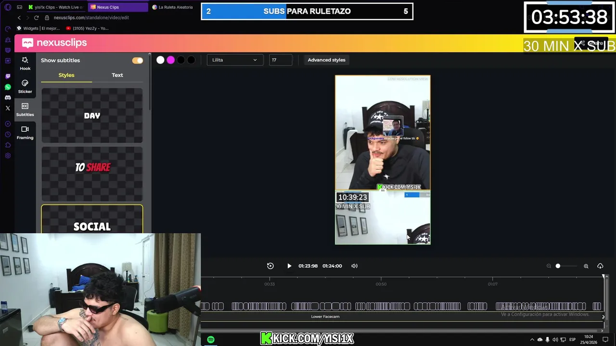This screenshot has width=616, height=346.
Task: Open the Widgets bookmark
Action: (38, 28)
